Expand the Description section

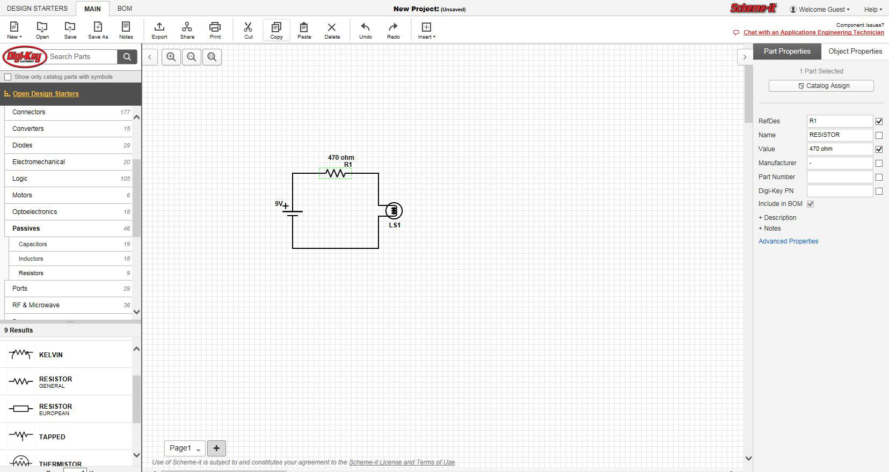(777, 218)
